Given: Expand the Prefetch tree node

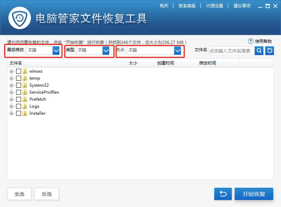Looking at the screenshot, I should click(12, 99).
